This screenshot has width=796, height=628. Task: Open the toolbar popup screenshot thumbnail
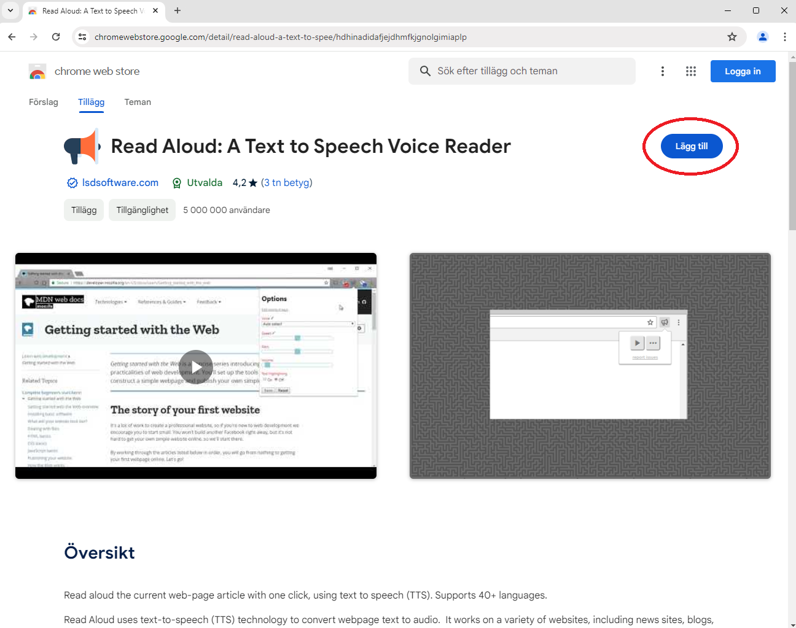click(x=590, y=366)
